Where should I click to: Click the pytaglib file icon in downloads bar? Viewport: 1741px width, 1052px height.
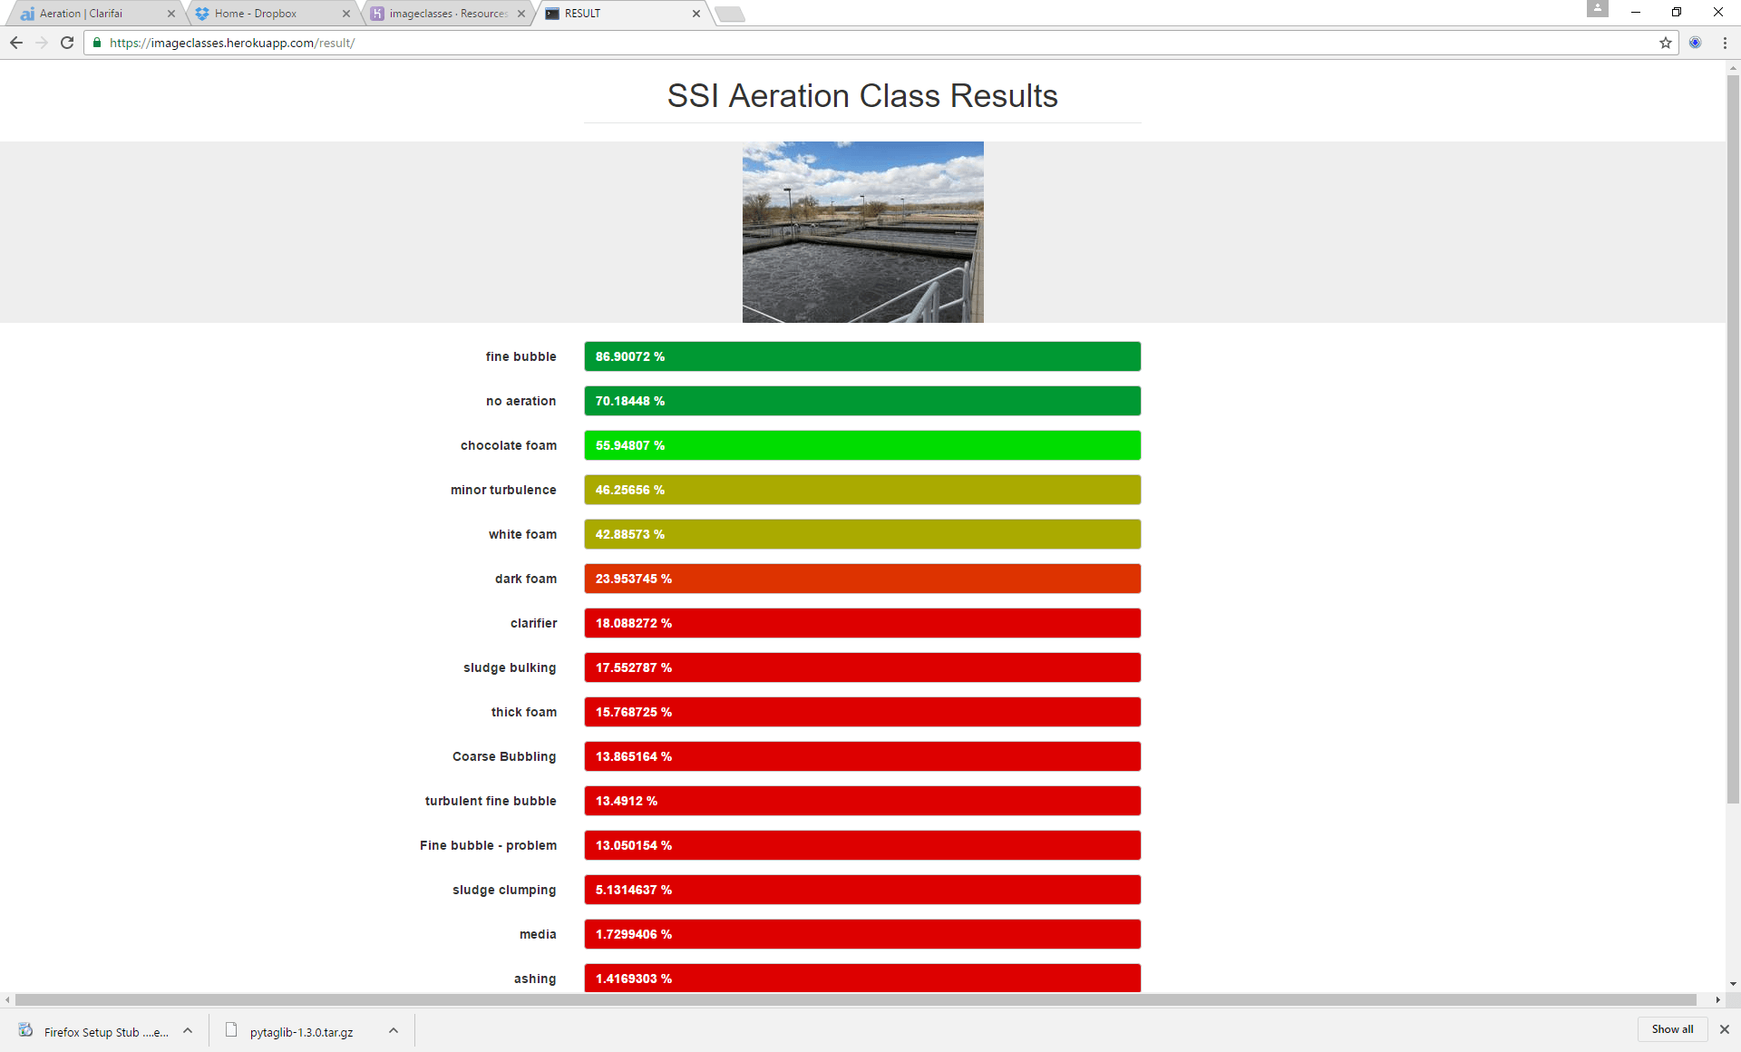pyautogui.click(x=231, y=1030)
